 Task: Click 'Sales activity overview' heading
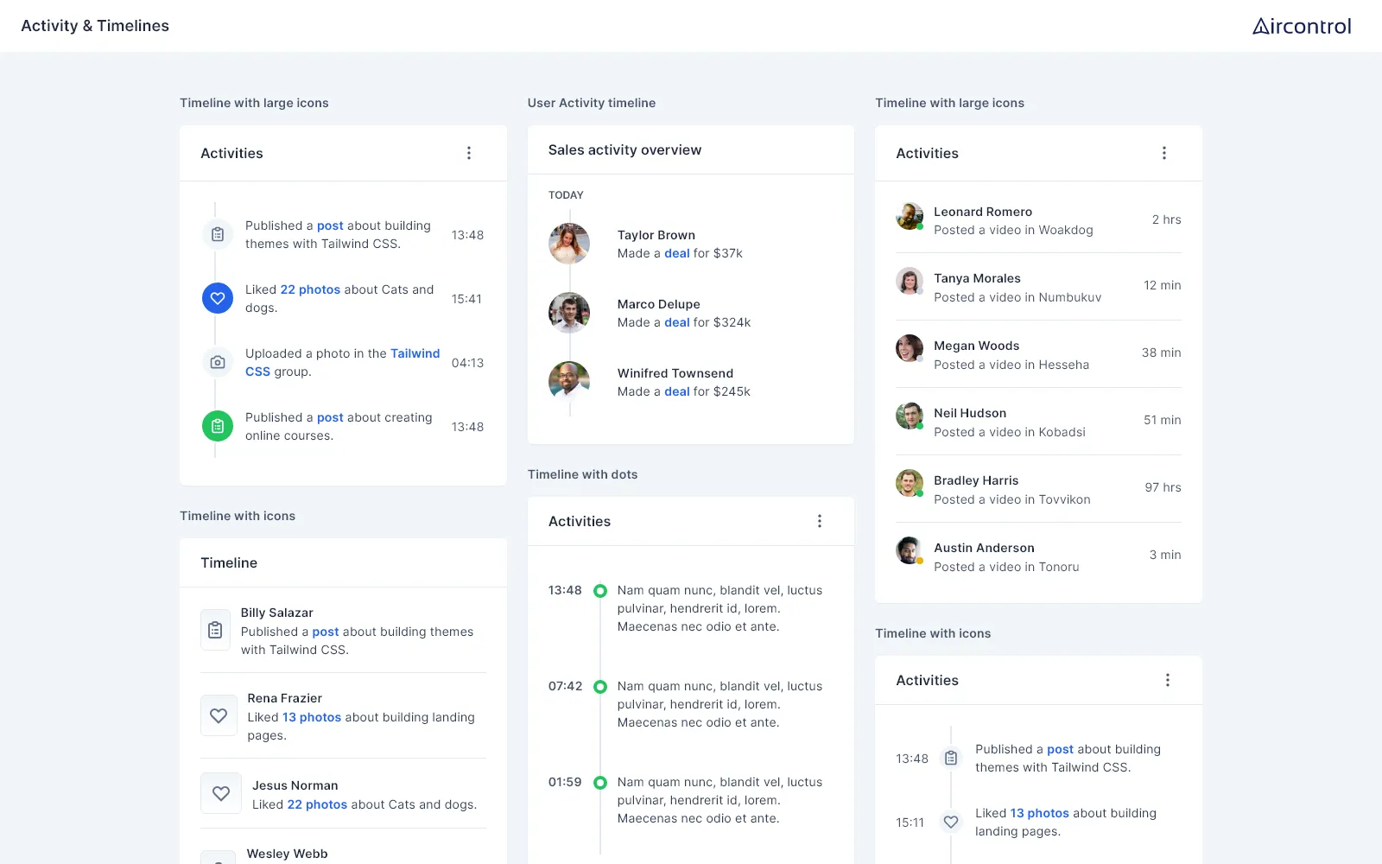coord(624,149)
